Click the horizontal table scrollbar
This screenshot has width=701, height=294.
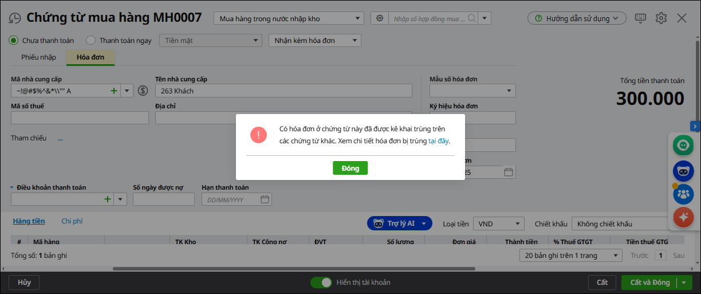(294, 268)
